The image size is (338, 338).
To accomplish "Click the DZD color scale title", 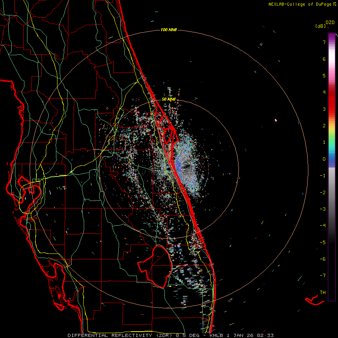I will pos(330,23).
